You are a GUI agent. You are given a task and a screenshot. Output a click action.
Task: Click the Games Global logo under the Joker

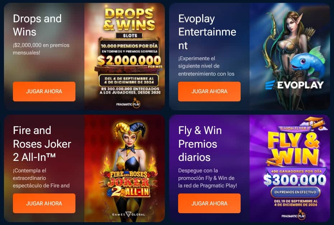pos(129,214)
